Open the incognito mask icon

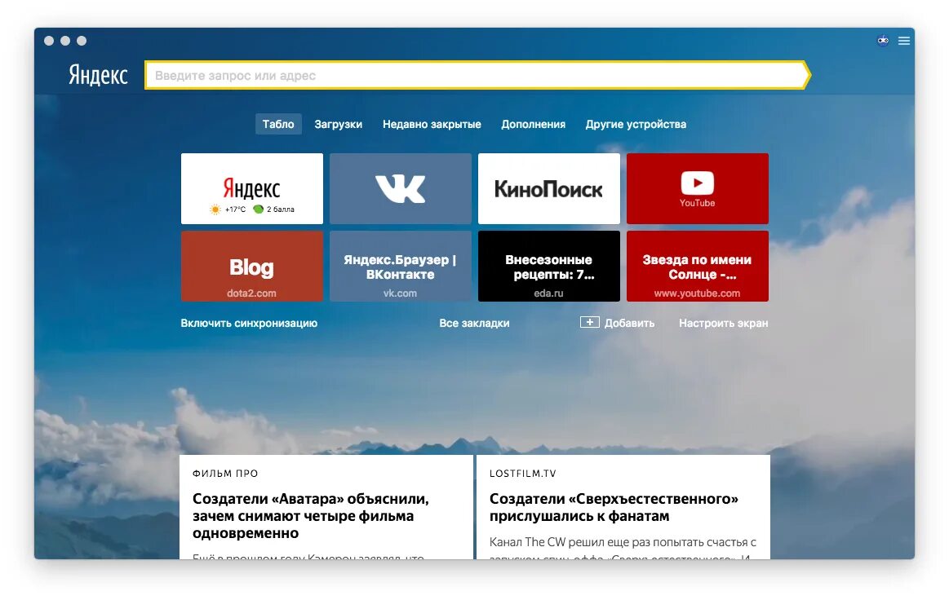(x=882, y=40)
